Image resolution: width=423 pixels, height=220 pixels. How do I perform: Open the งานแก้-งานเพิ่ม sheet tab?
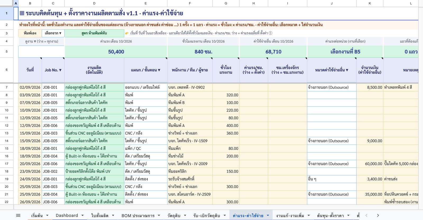tap(290, 216)
